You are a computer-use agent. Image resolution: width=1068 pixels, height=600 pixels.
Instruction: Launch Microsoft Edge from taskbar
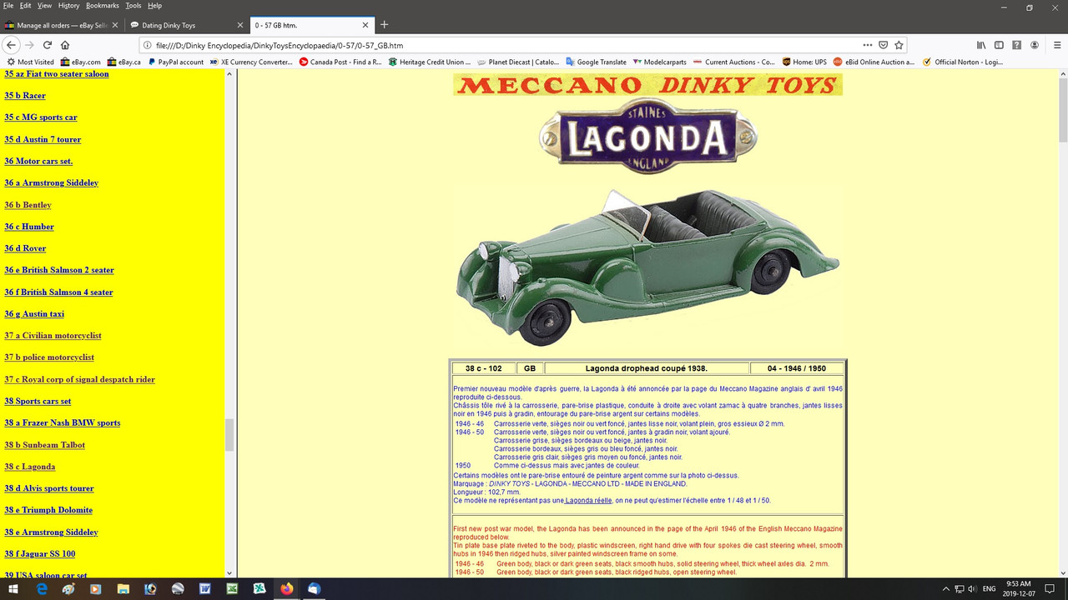click(42, 589)
